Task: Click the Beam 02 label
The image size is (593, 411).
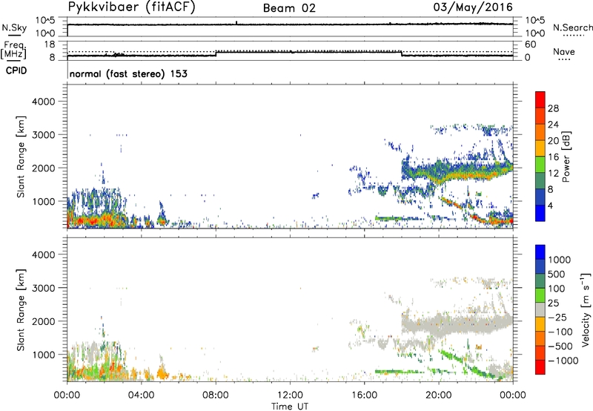Action: point(289,8)
